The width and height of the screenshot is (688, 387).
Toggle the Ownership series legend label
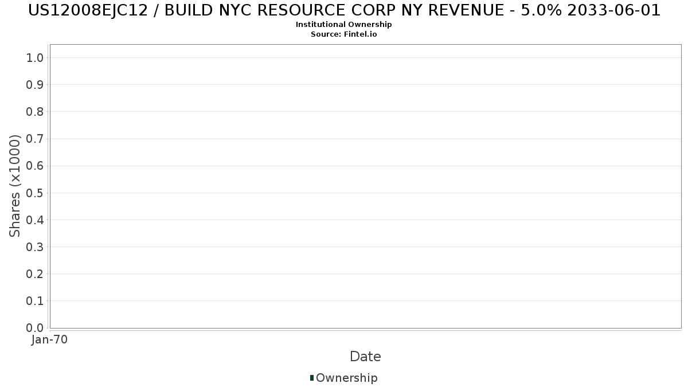click(x=346, y=378)
